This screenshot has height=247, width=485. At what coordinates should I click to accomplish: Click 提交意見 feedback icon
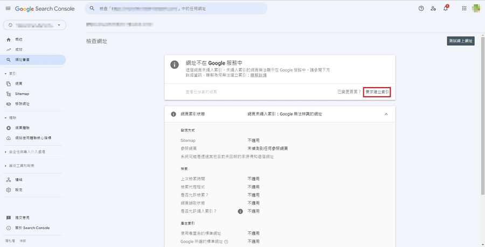pos(9,217)
